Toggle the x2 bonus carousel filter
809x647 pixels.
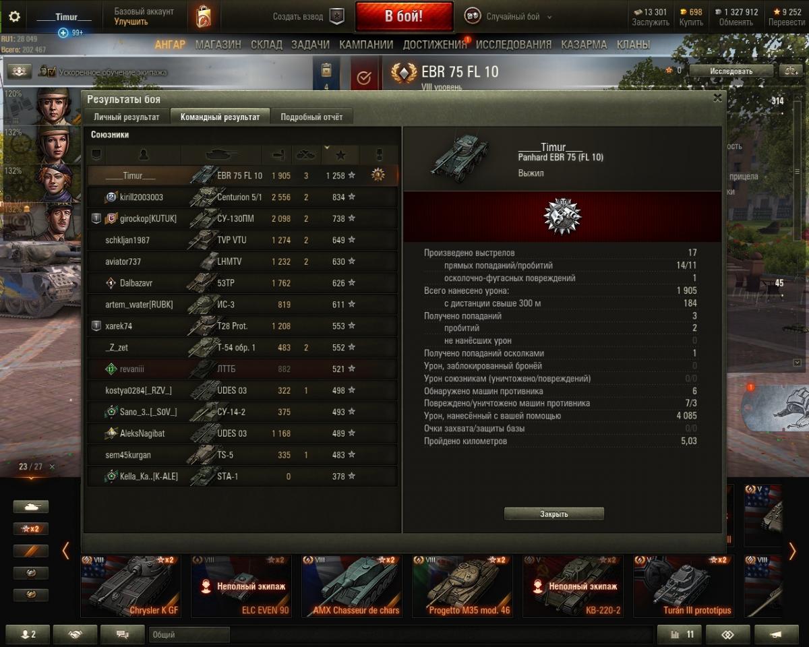coord(31,529)
